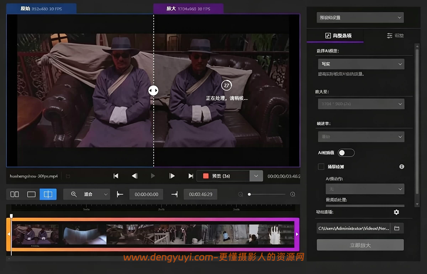
Task: Step back one frame
Action: tap(135, 176)
